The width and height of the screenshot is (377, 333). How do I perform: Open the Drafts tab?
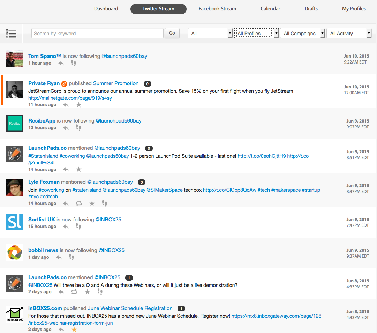(x=311, y=9)
